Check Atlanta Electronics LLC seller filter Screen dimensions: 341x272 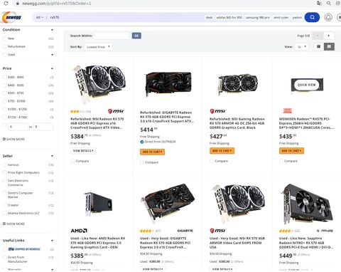pos(4,213)
